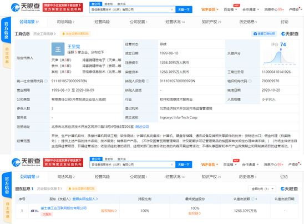The height and width of the screenshot is (224, 304).
Task: Open the 全部比例 (1) filter dropdown
Action: pyautogui.click(x=262, y=188)
